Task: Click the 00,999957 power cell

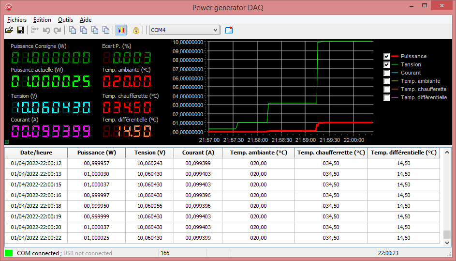Action: (x=97, y=163)
